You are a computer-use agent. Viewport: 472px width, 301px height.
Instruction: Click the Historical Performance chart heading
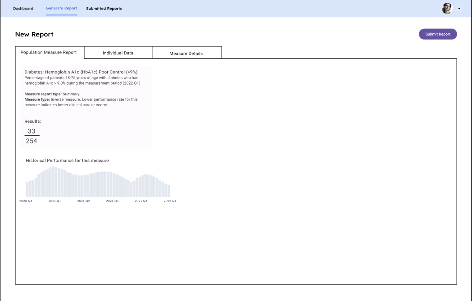68,160
